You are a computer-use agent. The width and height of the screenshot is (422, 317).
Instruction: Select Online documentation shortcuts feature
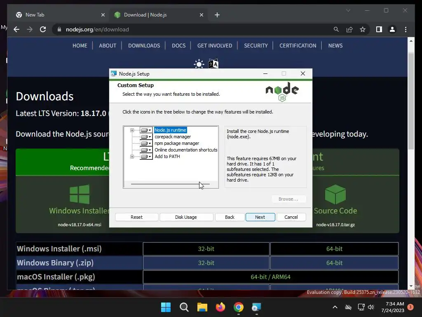(186, 150)
